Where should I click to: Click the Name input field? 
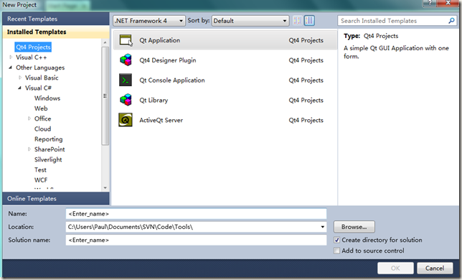point(196,214)
